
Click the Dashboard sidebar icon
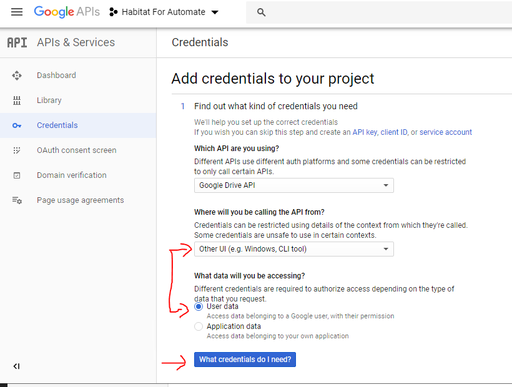pos(17,76)
